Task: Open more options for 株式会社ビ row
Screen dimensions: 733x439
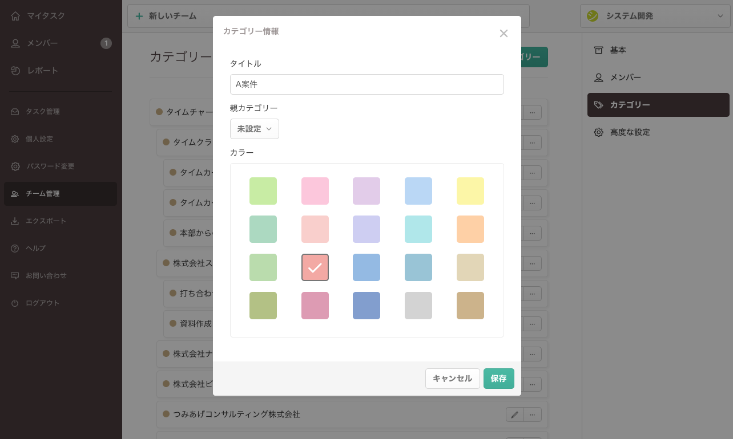Action: pos(532,384)
